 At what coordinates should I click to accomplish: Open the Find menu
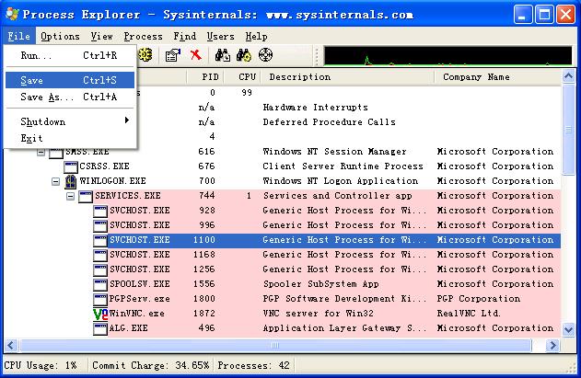[184, 36]
